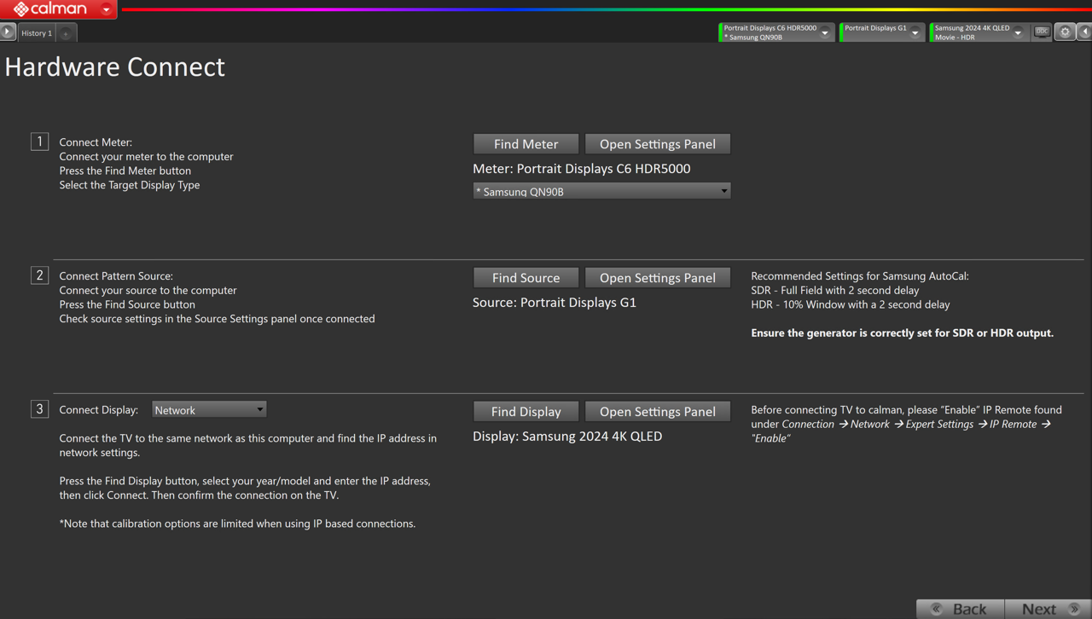Click the Display: Samsung 2024 4K QLED text
The image size is (1092, 619).
coord(567,437)
